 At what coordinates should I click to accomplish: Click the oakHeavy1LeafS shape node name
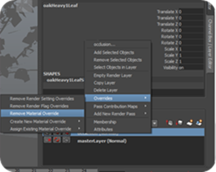(x=65, y=80)
